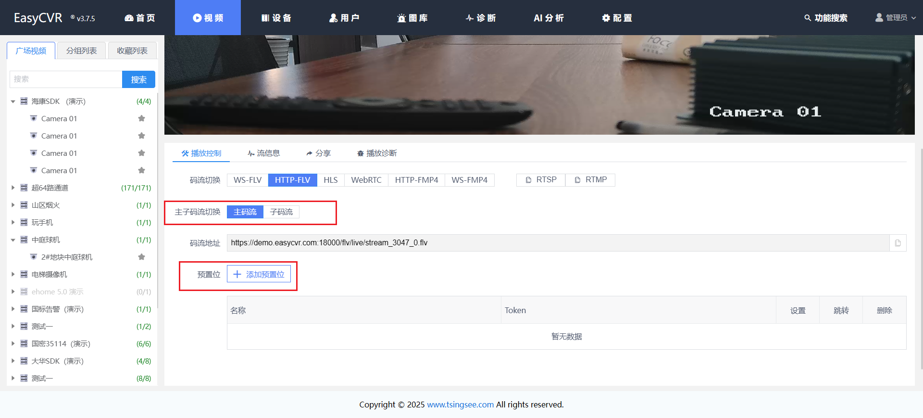The height and width of the screenshot is (418, 923).
Task: Open the AI分析 menu
Action: click(x=549, y=18)
